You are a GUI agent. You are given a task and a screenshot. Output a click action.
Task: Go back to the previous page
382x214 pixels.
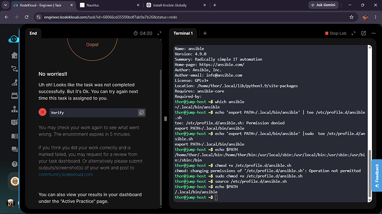7,17
